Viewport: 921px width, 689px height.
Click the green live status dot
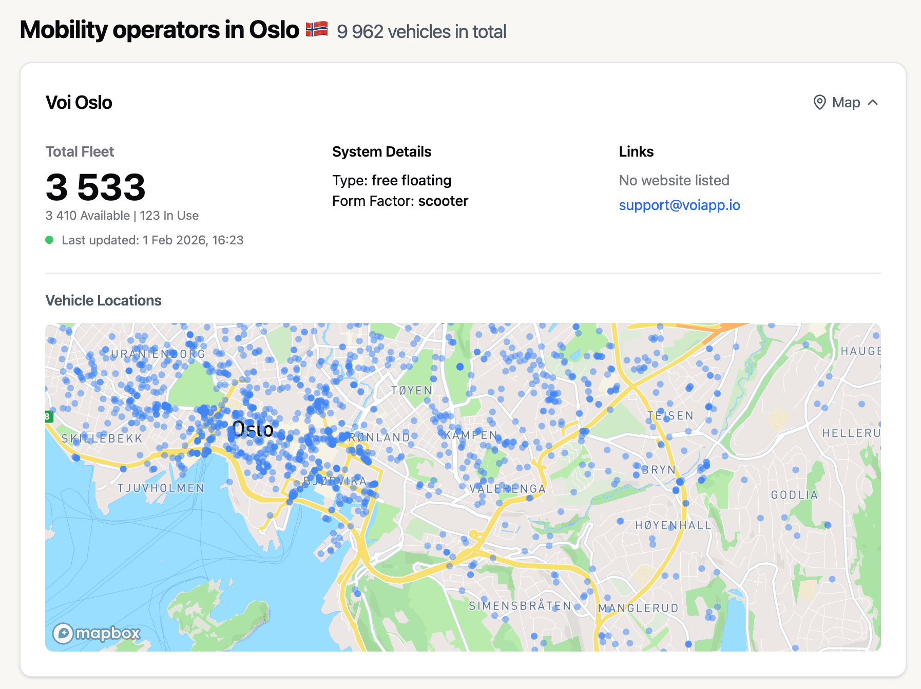point(49,240)
